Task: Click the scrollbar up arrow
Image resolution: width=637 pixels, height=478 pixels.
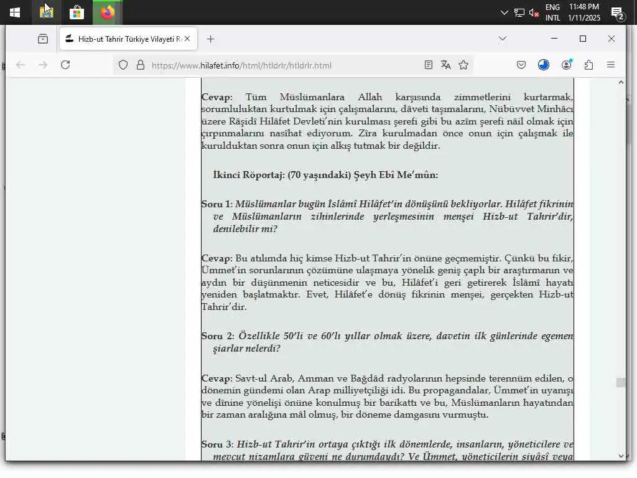Action: [621, 83]
